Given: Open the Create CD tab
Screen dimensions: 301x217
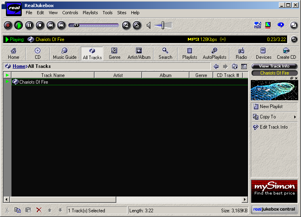Looking at the screenshot, I should pos(286,54).
